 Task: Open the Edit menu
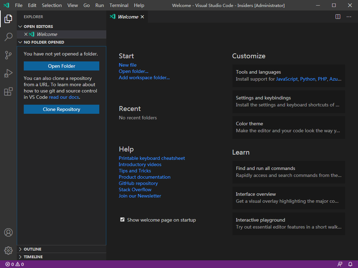[x=32, y=5]
